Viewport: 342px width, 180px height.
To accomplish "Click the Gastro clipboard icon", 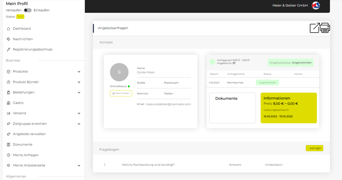I will pyautogui.click(x=9, y=103).
